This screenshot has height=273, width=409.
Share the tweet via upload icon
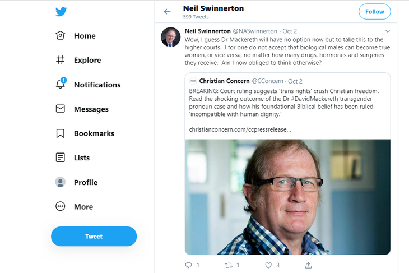(x=308, y=265)
